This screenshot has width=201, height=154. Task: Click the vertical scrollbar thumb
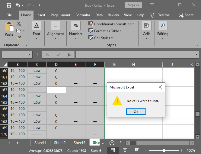(197, 114)
